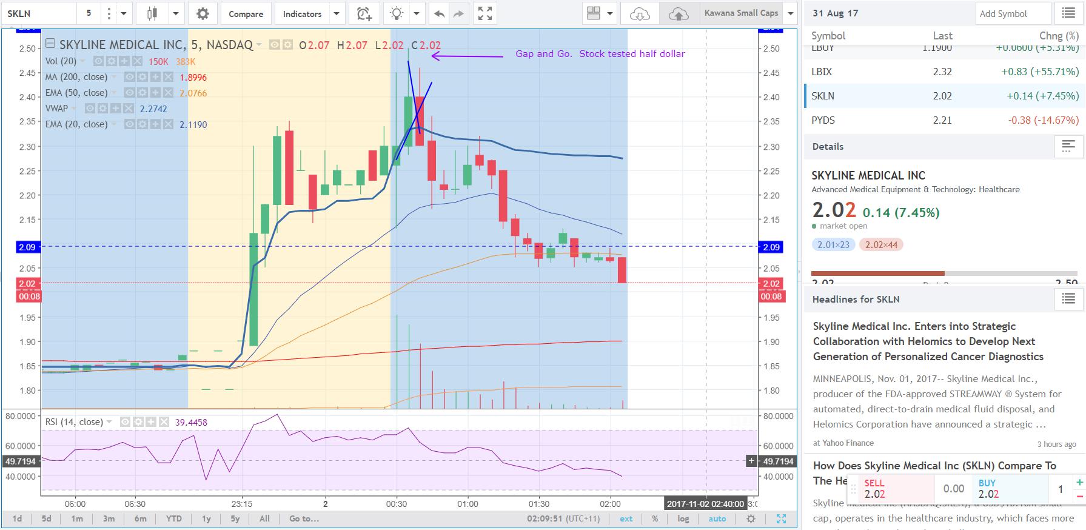This screenshot has width=1086, height=530.
Task: Open Vol (20) indicator settings gear
Action: [110, 61]
